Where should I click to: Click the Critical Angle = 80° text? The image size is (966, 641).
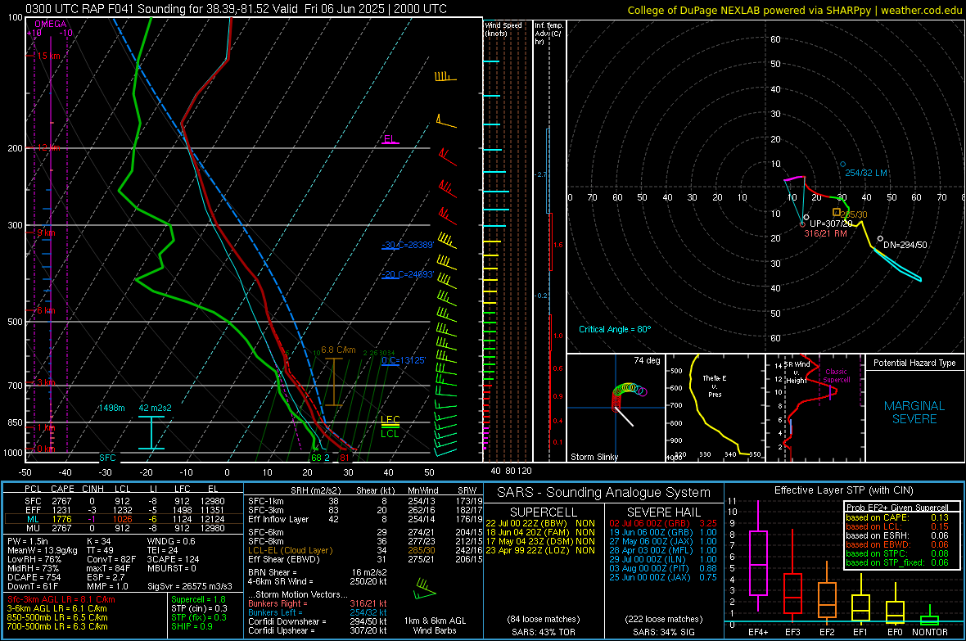point(615,329)
